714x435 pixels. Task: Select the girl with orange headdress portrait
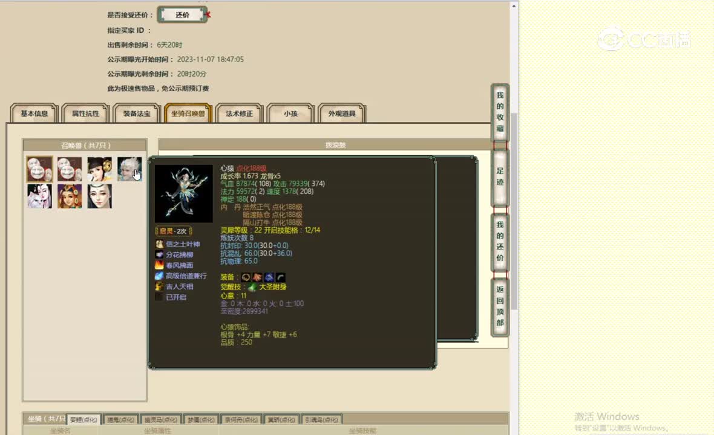pyautogui.click(x=70, y=196)
